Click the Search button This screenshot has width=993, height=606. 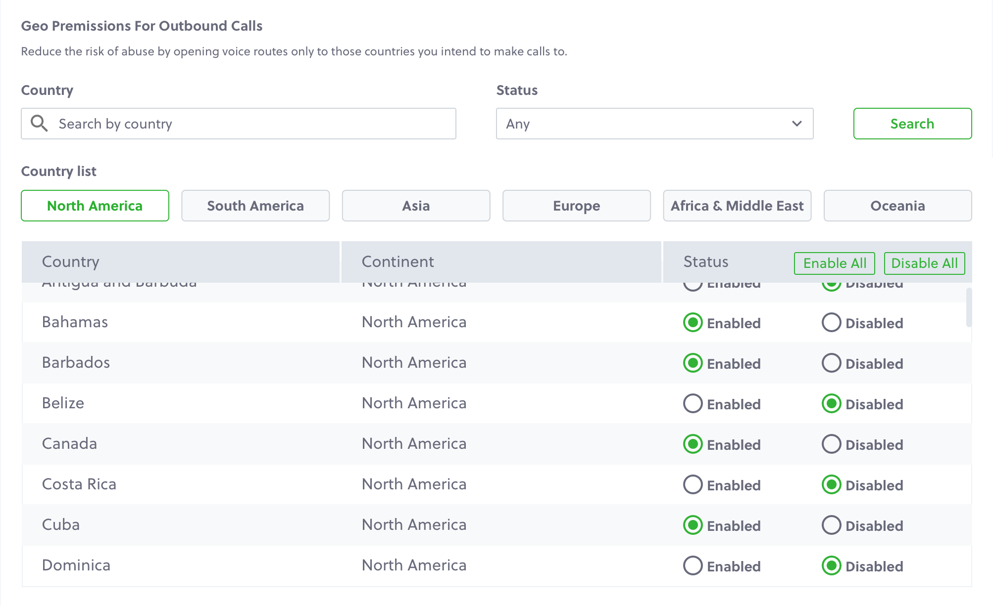(912, 124)
